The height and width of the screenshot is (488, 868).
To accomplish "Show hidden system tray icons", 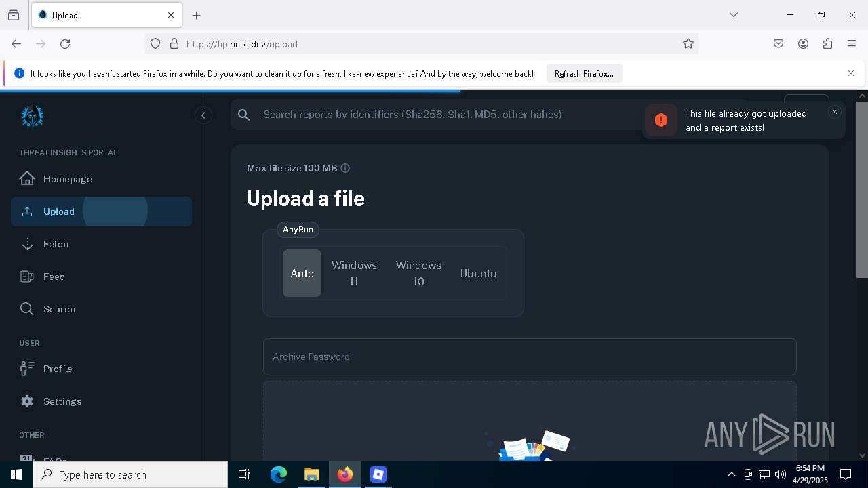I will click(x=732, y=474).
